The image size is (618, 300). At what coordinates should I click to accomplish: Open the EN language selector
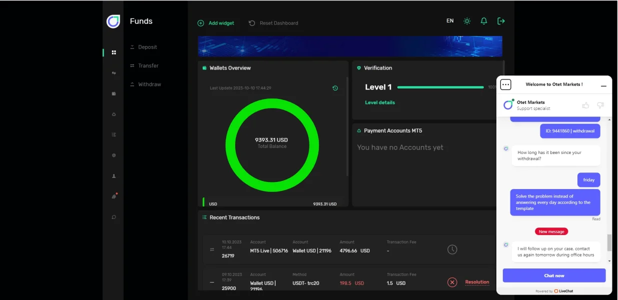(450, 21)
